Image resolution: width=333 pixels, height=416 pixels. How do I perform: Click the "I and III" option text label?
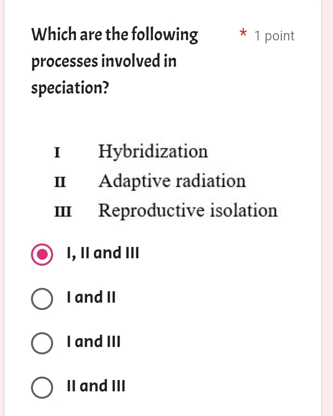pos(93,342)
